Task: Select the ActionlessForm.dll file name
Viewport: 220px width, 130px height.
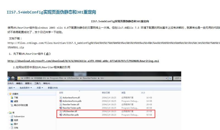Action: pos(71,97)
